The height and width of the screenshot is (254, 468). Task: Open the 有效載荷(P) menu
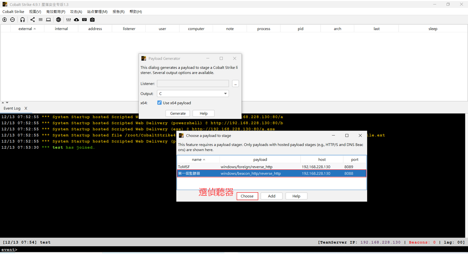(x=56, y=12)
